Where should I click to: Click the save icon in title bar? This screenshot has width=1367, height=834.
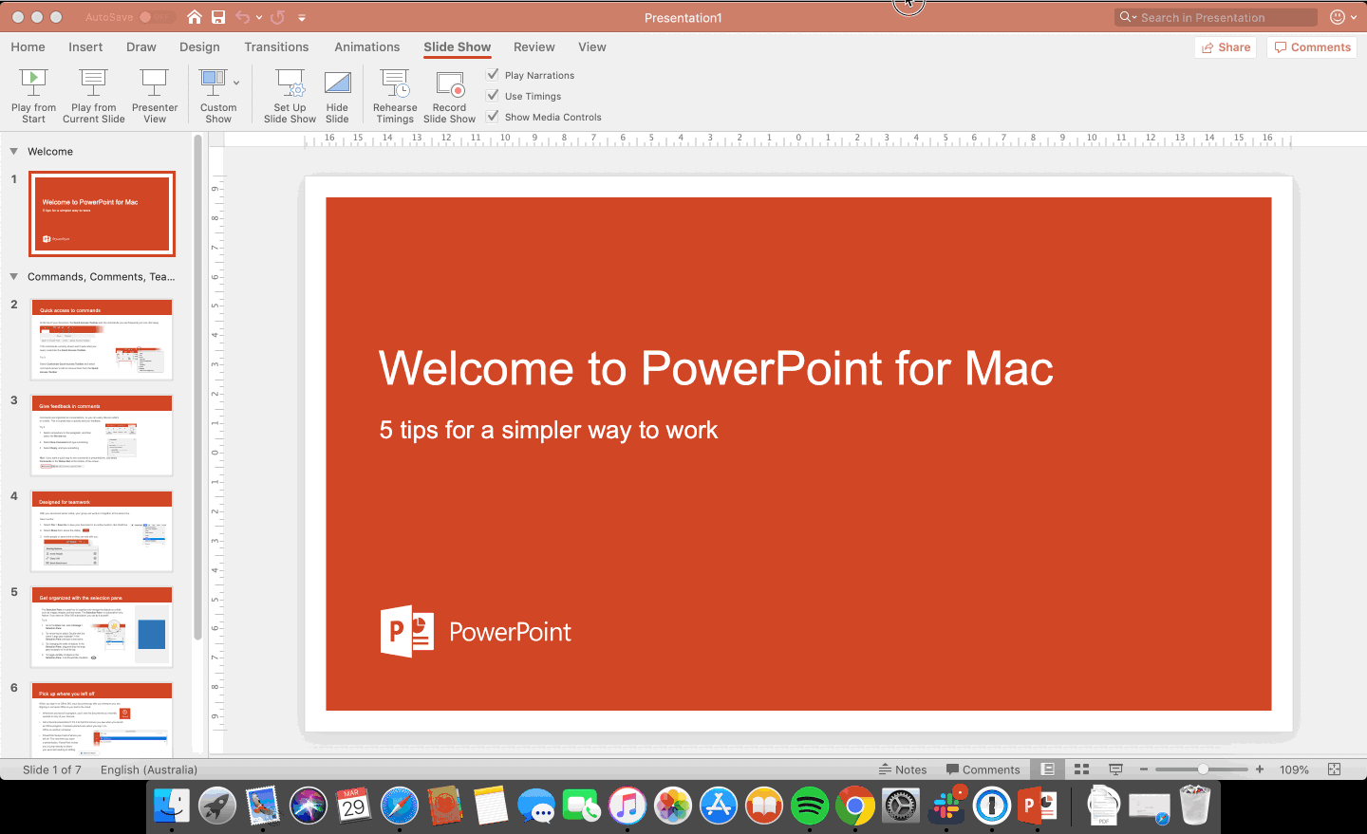pos(218,17)
